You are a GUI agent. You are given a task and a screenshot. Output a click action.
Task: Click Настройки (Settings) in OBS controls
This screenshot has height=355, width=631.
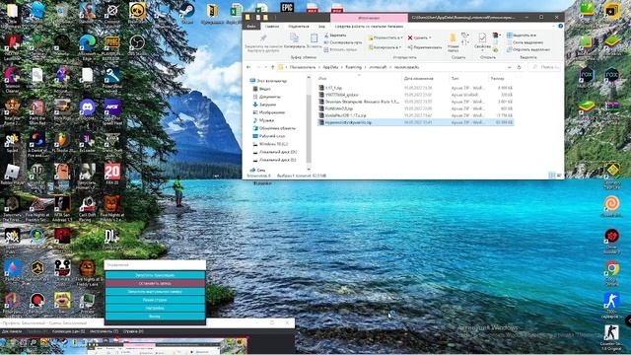pyautogui.click(x=155, y=309)
